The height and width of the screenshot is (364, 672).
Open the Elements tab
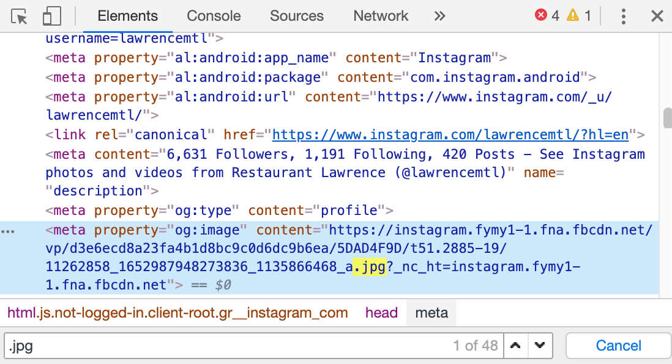pyautogui.click(x=128, y=16)
